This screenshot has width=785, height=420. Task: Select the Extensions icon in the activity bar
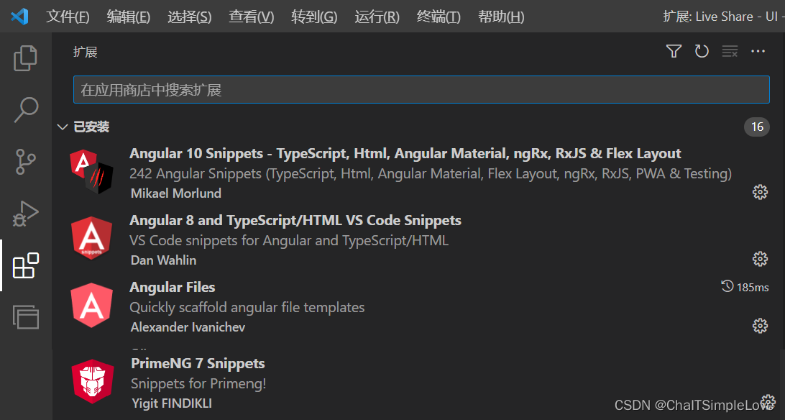pos(25,265)
